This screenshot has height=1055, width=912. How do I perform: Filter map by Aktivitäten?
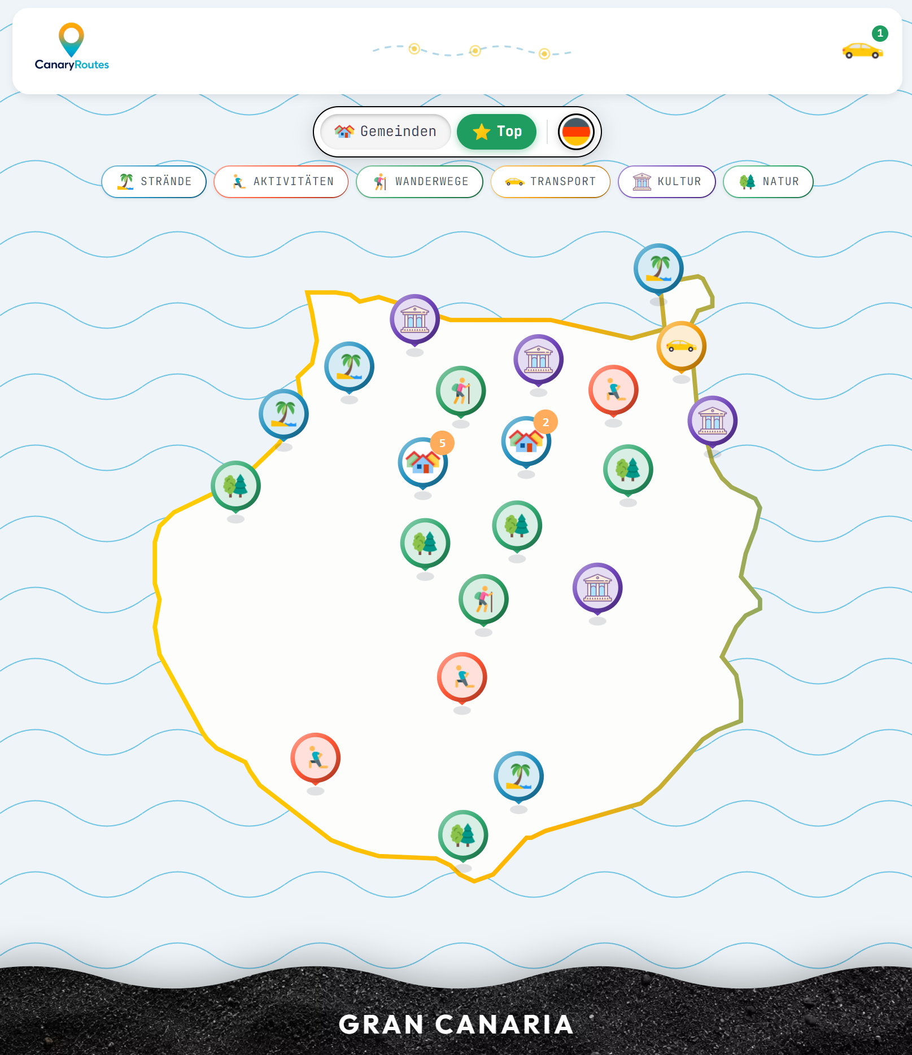coord(281,181)
